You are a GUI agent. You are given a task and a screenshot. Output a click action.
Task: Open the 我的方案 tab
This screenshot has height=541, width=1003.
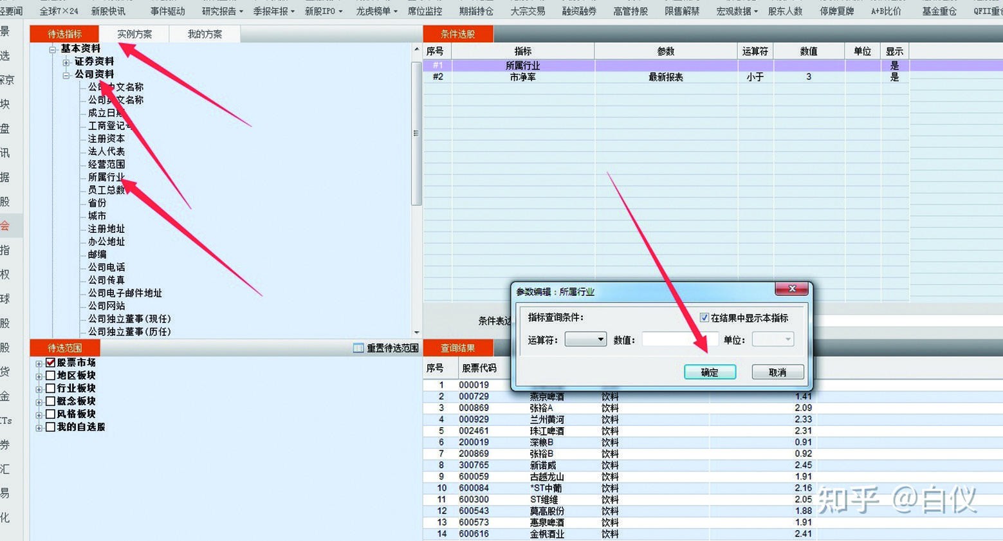204,33
